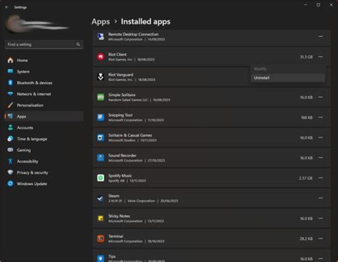Click the Riot Client red icon
338x262 pixels.
pos(100,57)
